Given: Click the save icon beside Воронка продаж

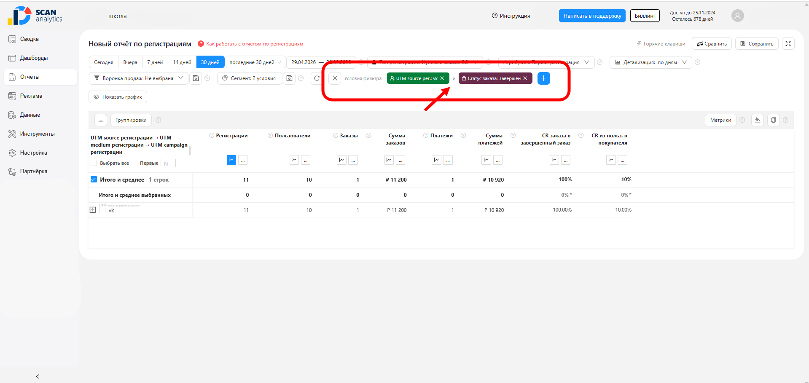Looking at the screenshot, I should coord(196,78).
